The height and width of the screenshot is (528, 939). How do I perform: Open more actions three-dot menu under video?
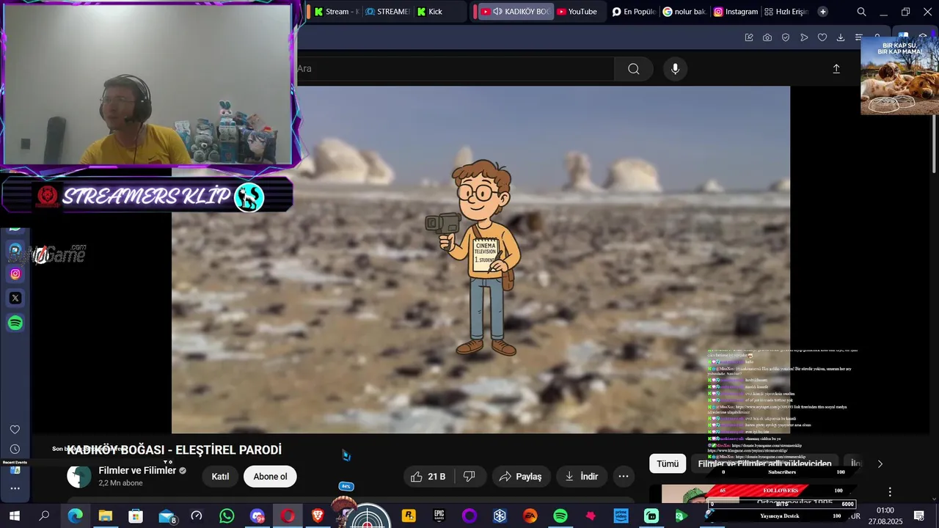pyautogui.click(x=624, y=477)
